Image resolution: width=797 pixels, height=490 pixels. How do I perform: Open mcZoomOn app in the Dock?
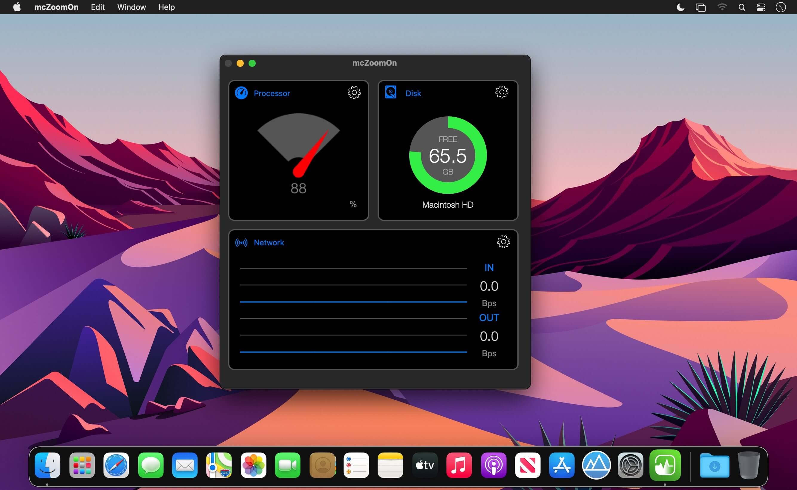coord(665,465)
